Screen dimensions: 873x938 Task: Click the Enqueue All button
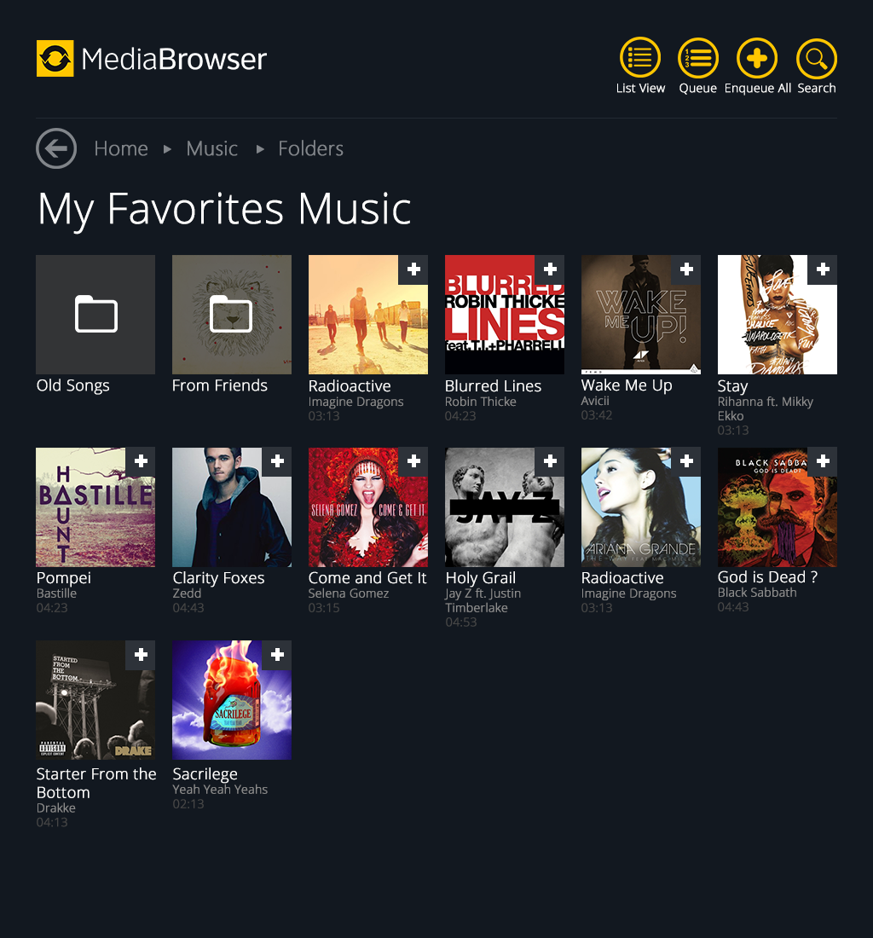pyautogui.click(x=757, y=66)
